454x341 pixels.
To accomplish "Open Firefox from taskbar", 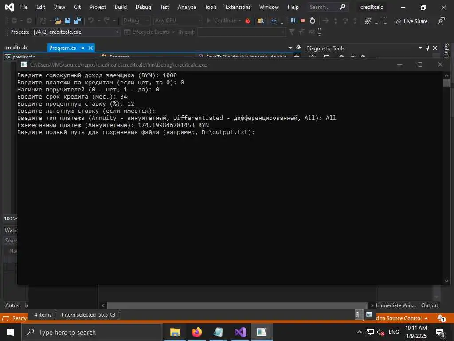I will (x=196, y=332).
